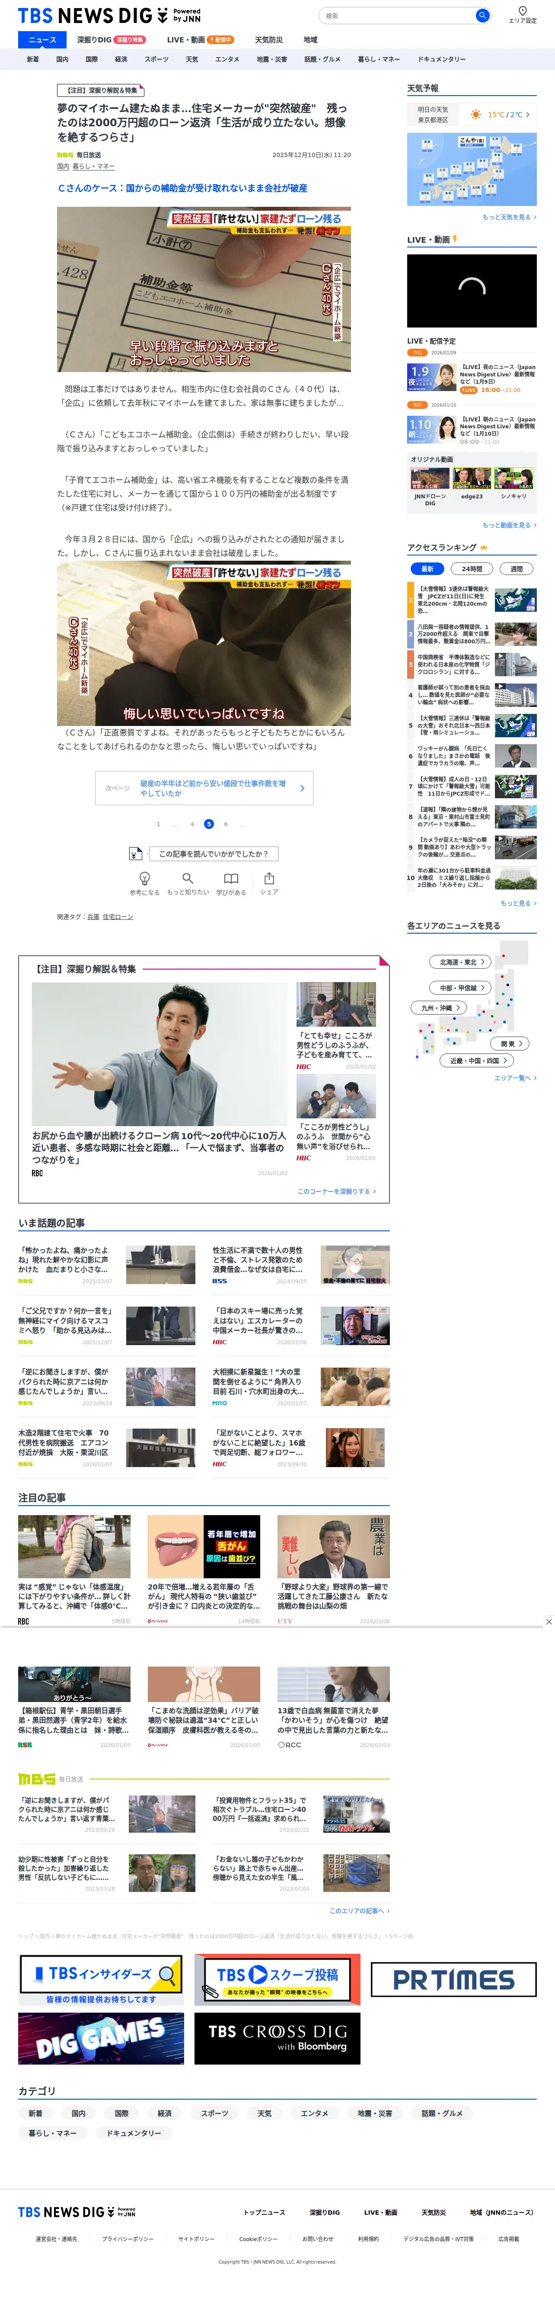Switch to the 天気防災 main tab

pyautogui.click(x=268, y=40)
